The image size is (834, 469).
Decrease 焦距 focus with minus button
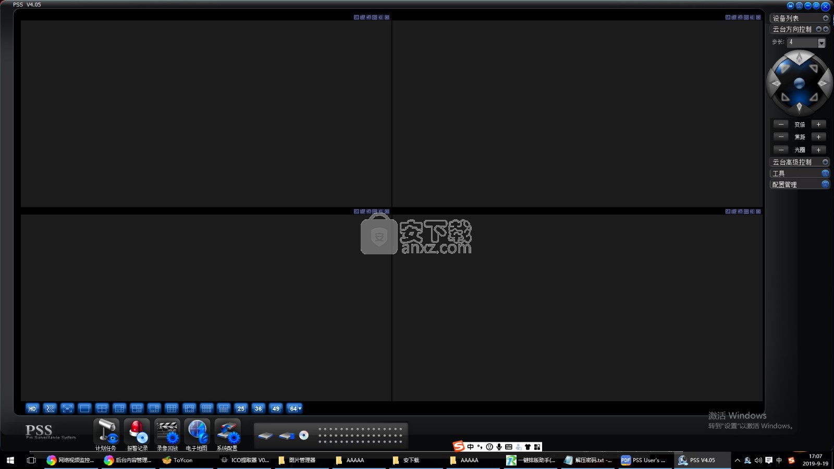tap(781, 137)
